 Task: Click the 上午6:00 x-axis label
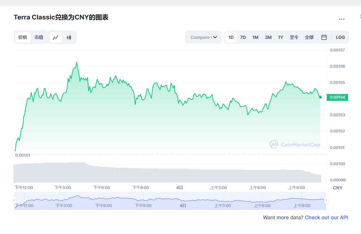pyautogui.click(x=257, y=188)
